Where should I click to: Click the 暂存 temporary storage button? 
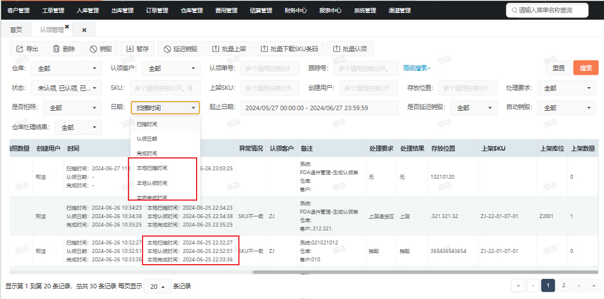tap(137, 49)
